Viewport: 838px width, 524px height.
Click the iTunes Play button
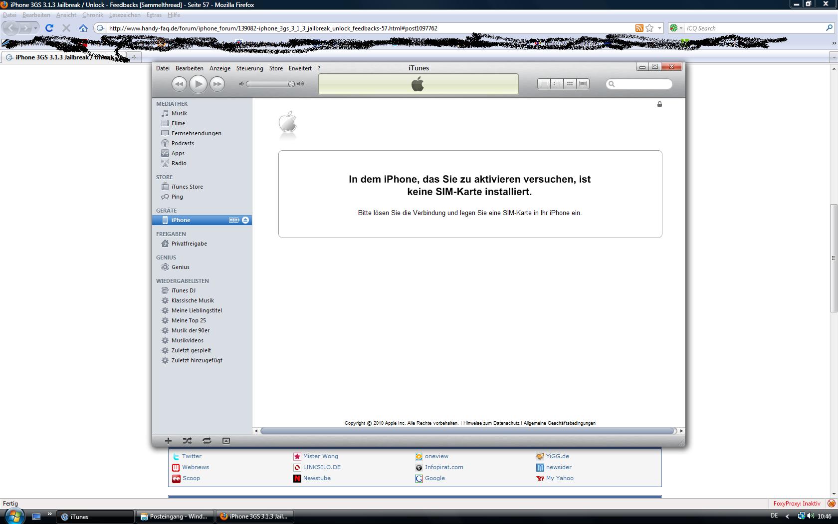(x=198, y=84)
